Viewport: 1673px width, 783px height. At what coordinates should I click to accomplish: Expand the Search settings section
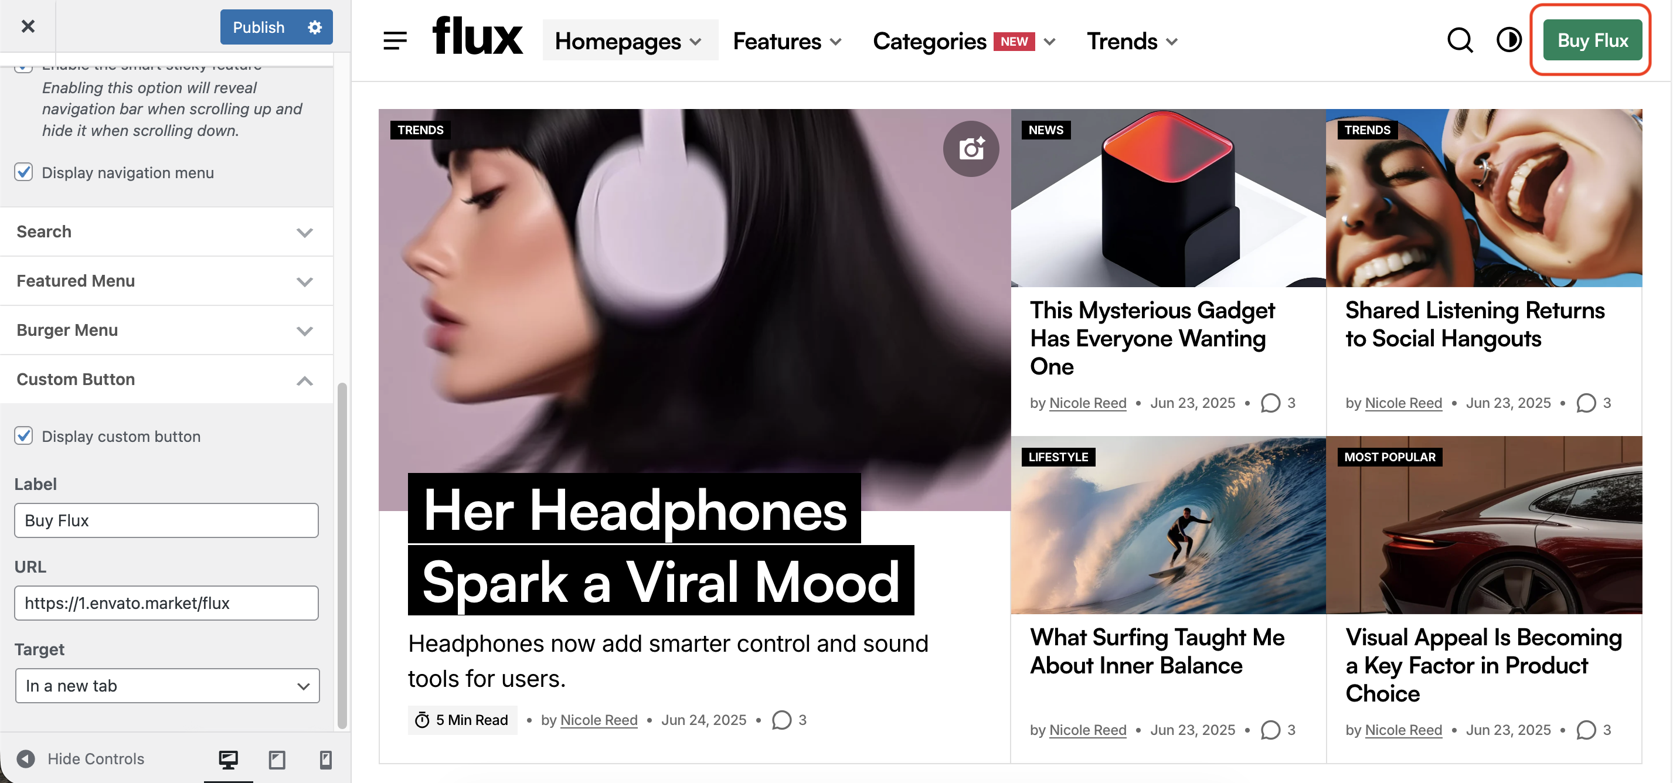(166, 232)
